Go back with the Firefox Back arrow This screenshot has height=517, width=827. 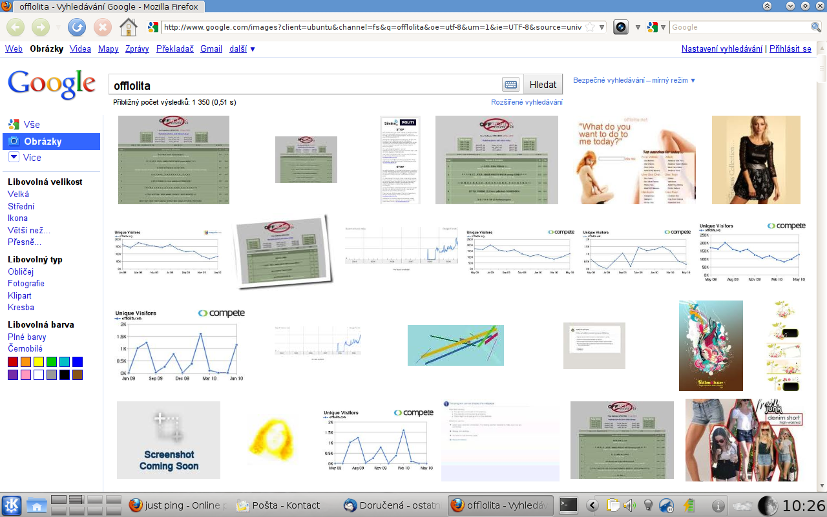tap(16, 27)
